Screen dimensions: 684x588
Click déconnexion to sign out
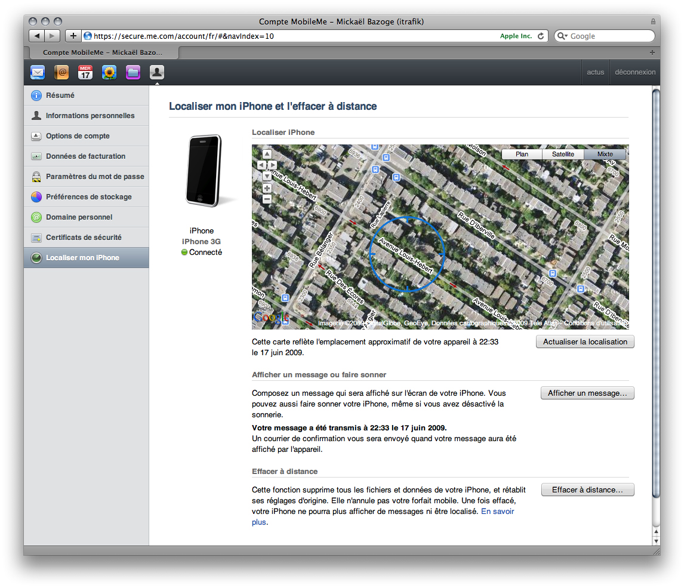click(x=634, y=72)
